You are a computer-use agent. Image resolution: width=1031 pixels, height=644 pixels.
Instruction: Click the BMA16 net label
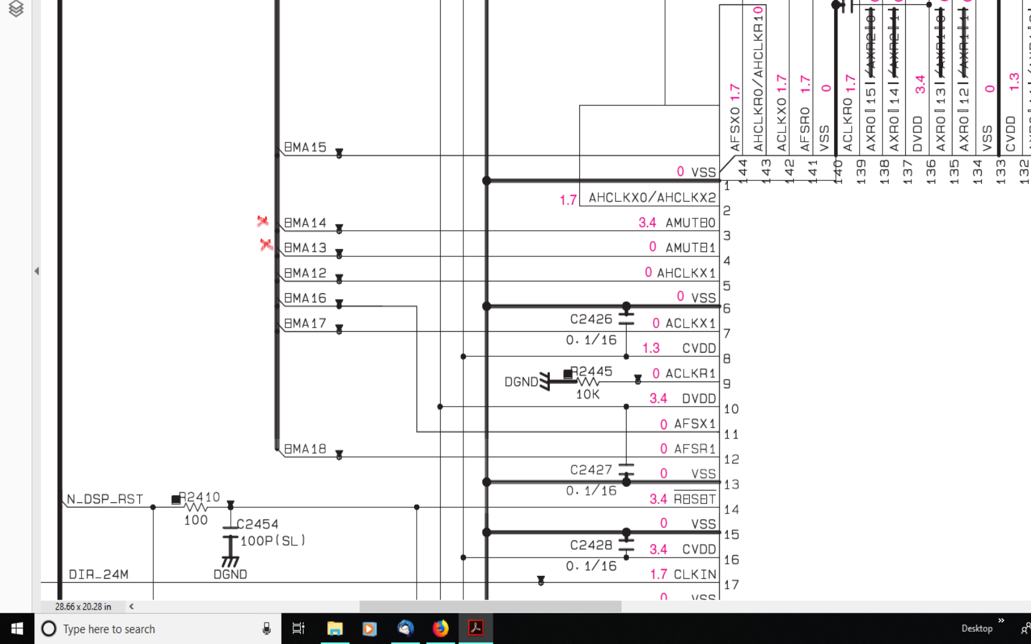(x=305, y=298)
